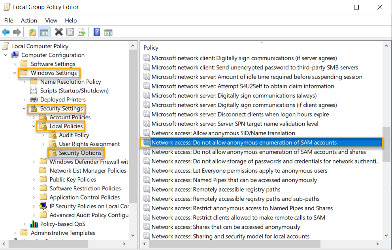This screenshot has width=392, height=250.
Task: Export the policy list with the export icon
Action: [81, 32]
